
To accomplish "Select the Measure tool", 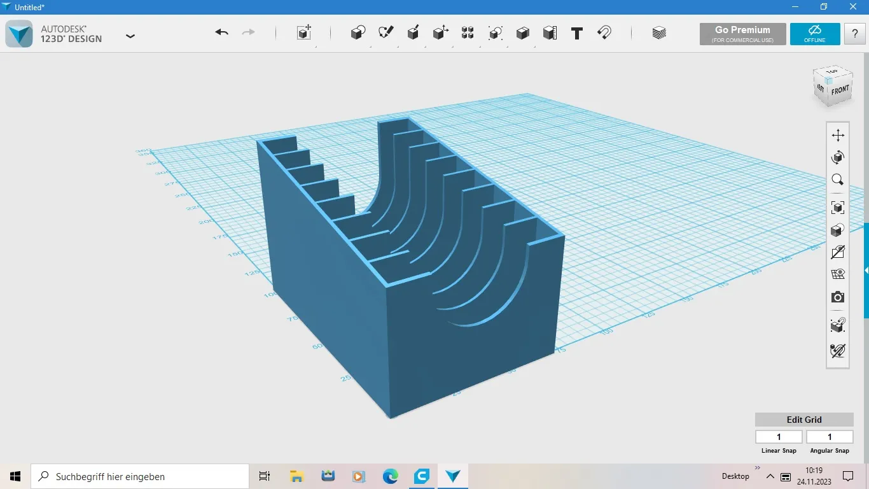I will (x=550, y=33).
